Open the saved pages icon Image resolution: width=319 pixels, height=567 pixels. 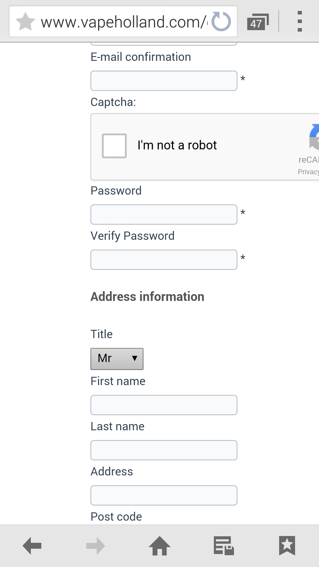coord(224,545)
